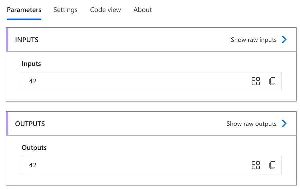Screen dimensions: 300x189
Task: Open the Code view tab
Action: [x=105, y=10]
